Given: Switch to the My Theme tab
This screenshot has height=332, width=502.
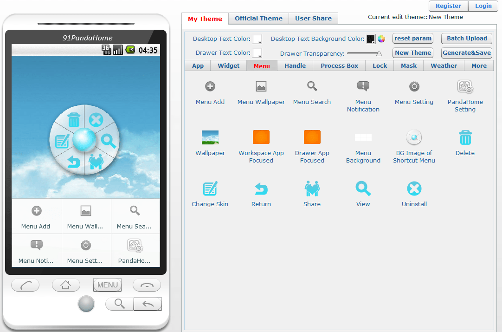Looking at the screenshot, I should click(205, 19).
